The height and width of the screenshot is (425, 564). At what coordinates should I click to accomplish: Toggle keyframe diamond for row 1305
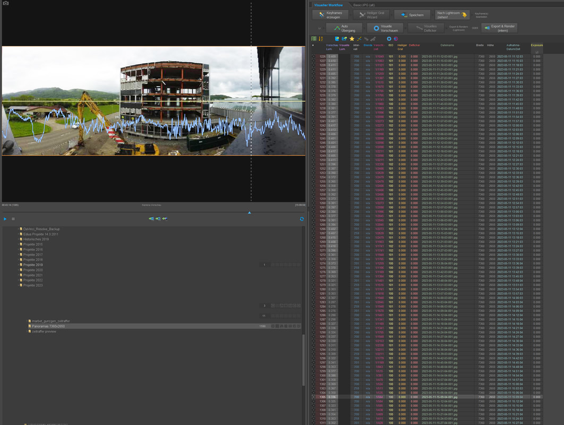[313, 397]
